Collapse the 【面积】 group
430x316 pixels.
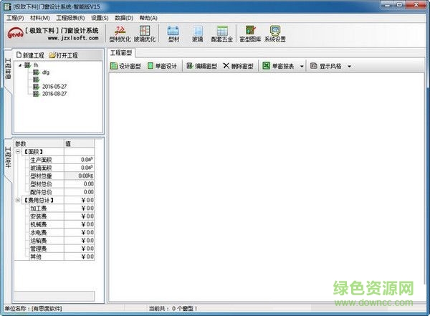[x=18, y=151]
